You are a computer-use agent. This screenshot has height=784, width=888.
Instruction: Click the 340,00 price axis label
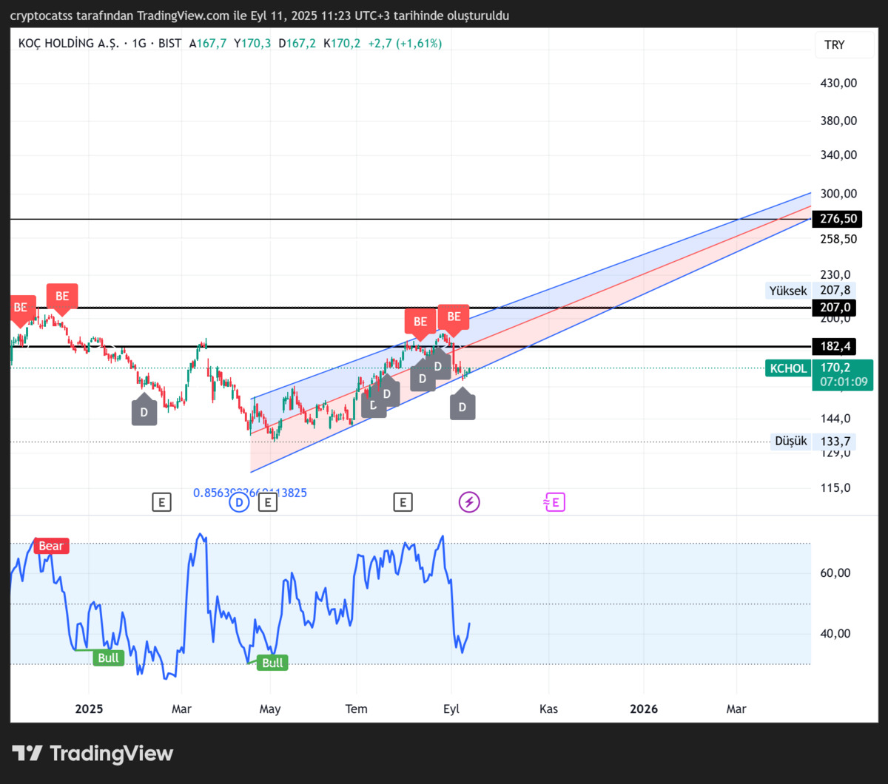[x=839, y=155]
